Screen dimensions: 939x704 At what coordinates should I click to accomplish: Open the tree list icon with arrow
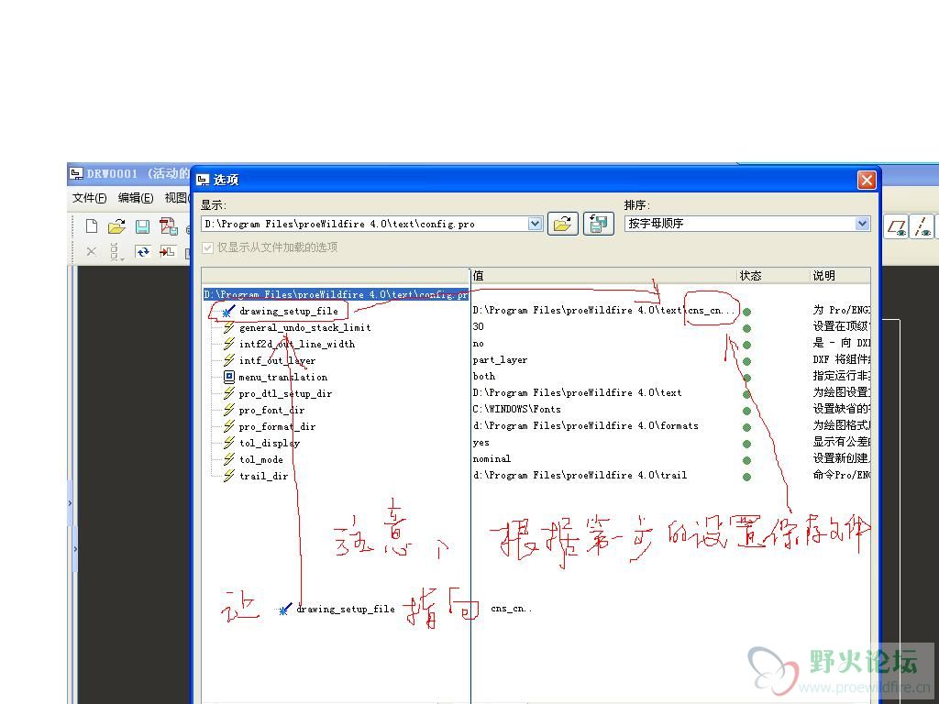(x=116, y=252)
